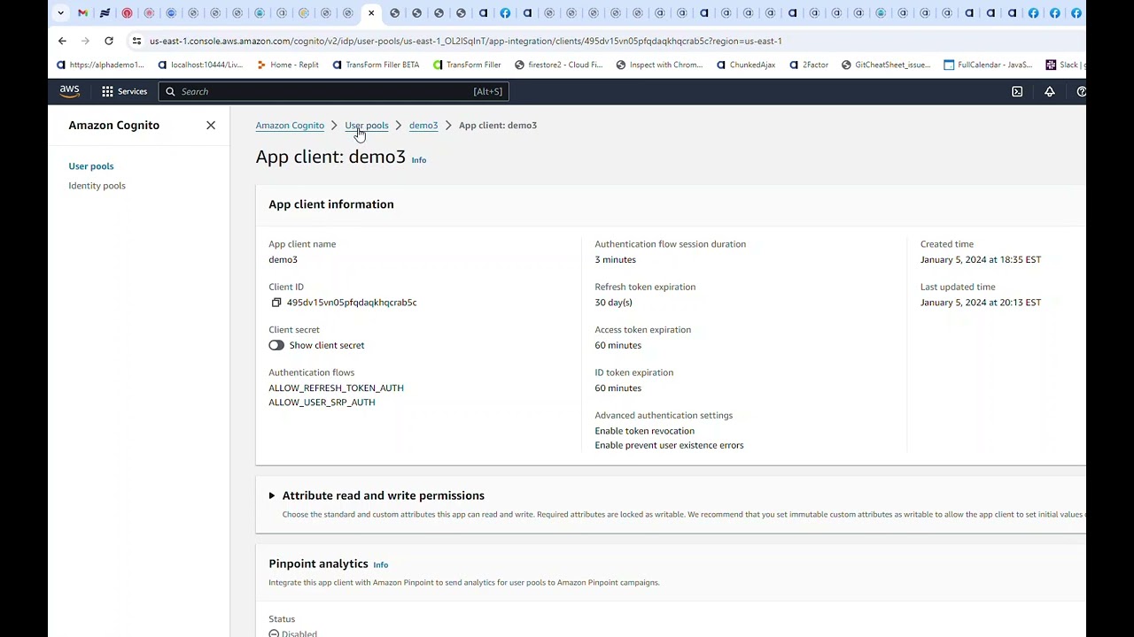
Task: Go to demo3 breadcrumb
Action: 423,126
